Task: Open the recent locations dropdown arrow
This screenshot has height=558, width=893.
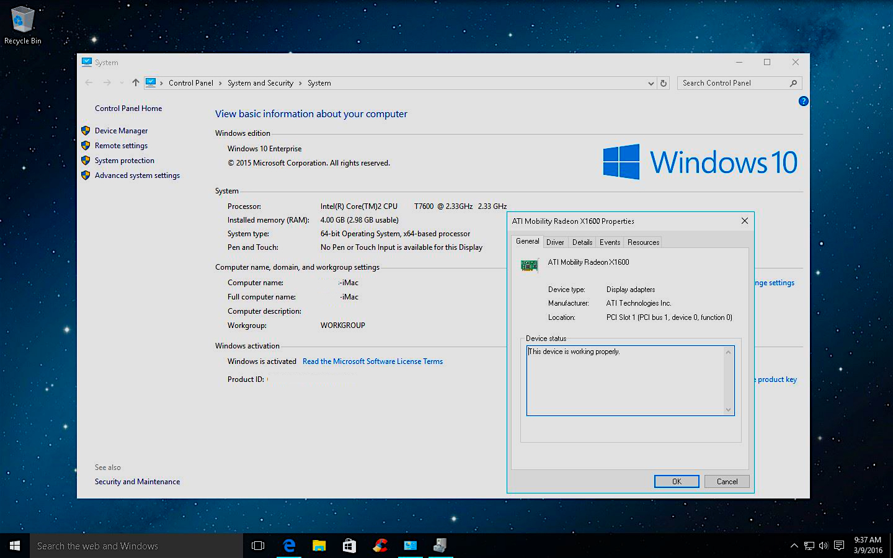Action: point(122,83)
